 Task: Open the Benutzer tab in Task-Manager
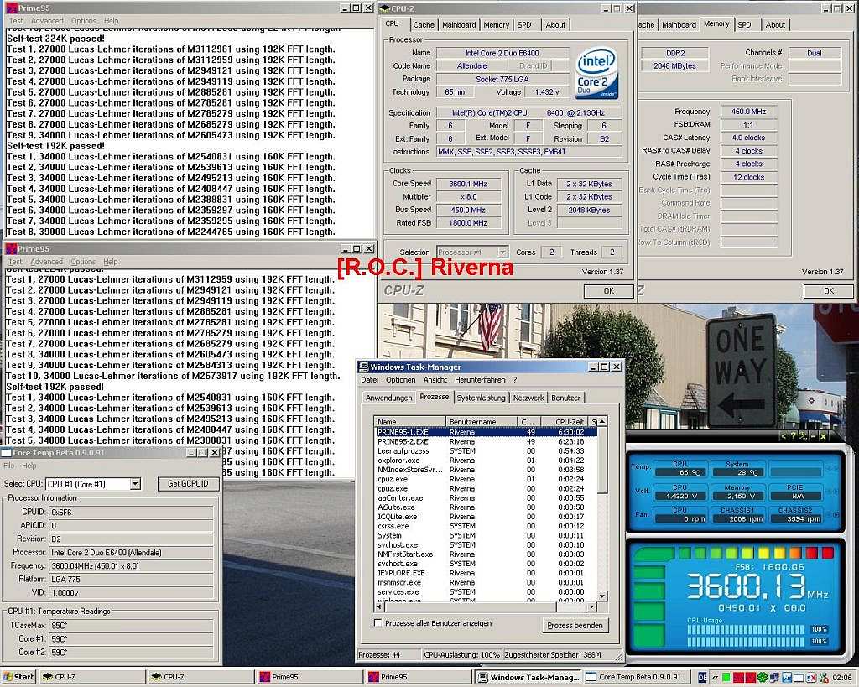(565, 398)
